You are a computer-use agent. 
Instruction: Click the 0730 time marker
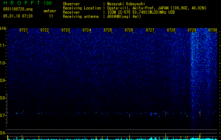(213, 30)
